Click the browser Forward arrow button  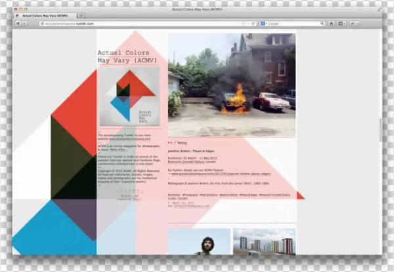click(24, 23)
